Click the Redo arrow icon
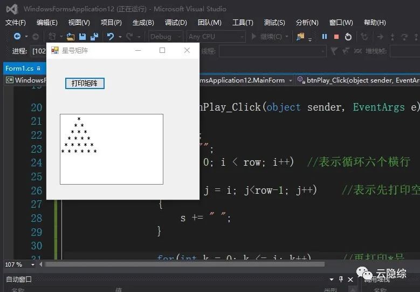420x292 pixels. pyautogui.click(x=129, y=37)
